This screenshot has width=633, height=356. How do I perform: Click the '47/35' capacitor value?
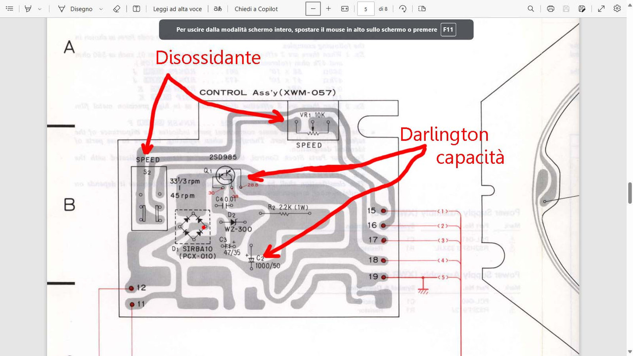coord(231,252)
